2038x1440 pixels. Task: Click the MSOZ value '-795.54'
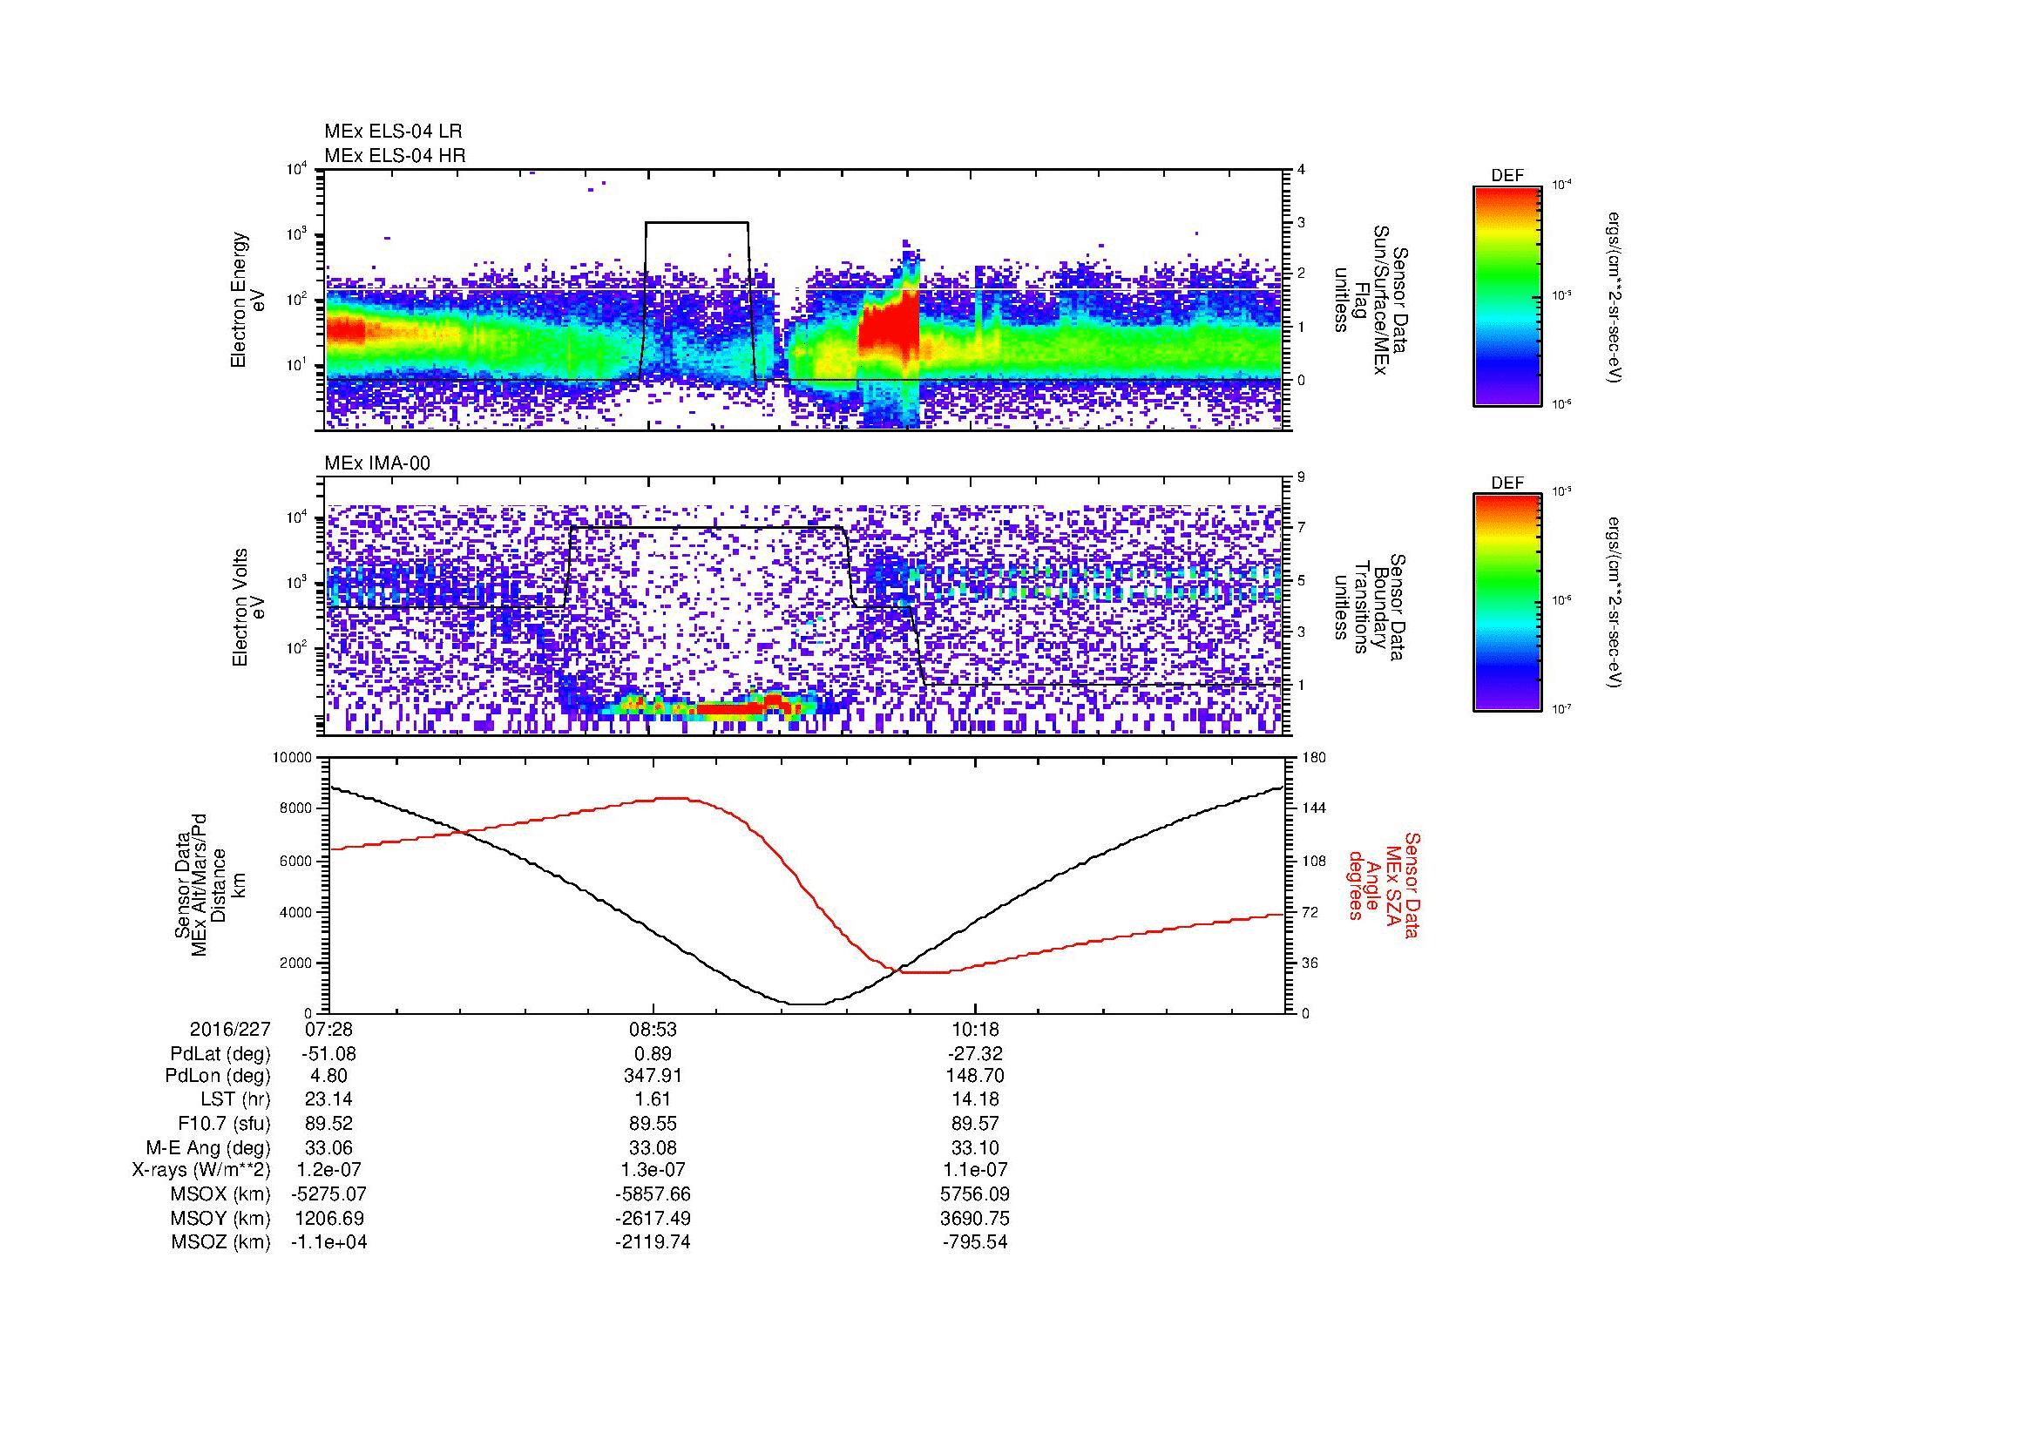[x=975, y=1242]
